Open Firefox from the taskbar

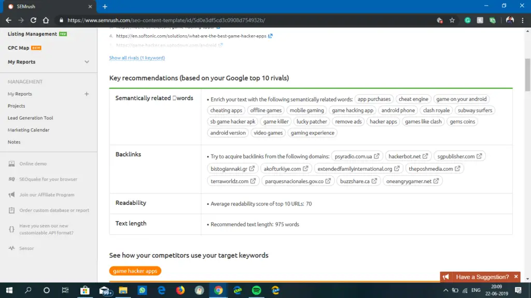[x=180, y=290]
